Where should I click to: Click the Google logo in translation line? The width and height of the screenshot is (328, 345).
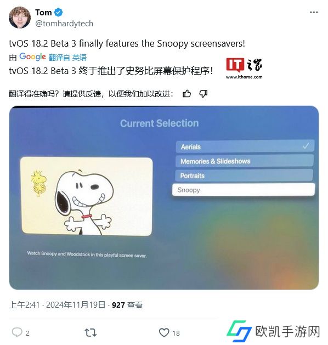click(32, 56)
